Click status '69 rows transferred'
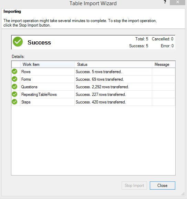Image resolution: width=187 pixels, height=199 pixels. click(x=100, y=79)
